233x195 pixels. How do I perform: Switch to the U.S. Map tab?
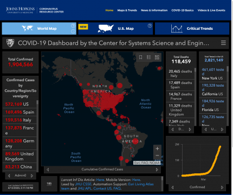(x=115, y=28)
